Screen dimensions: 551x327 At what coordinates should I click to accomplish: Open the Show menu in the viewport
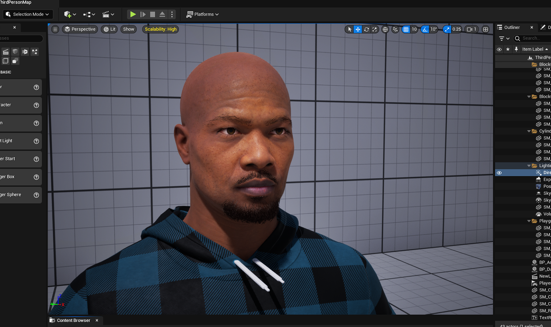[128, 29]
